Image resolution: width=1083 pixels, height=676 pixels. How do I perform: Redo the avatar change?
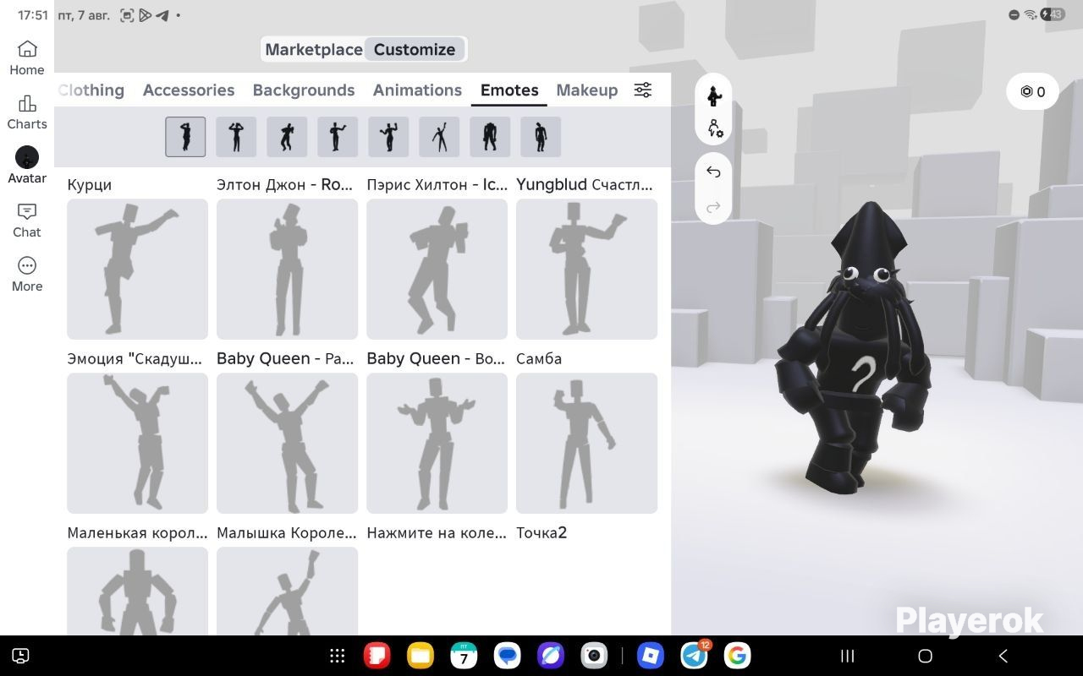[713, 206]
